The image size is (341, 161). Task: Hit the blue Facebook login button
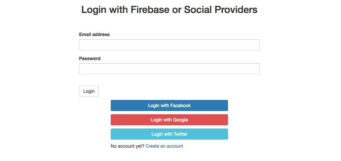(169, 105)
